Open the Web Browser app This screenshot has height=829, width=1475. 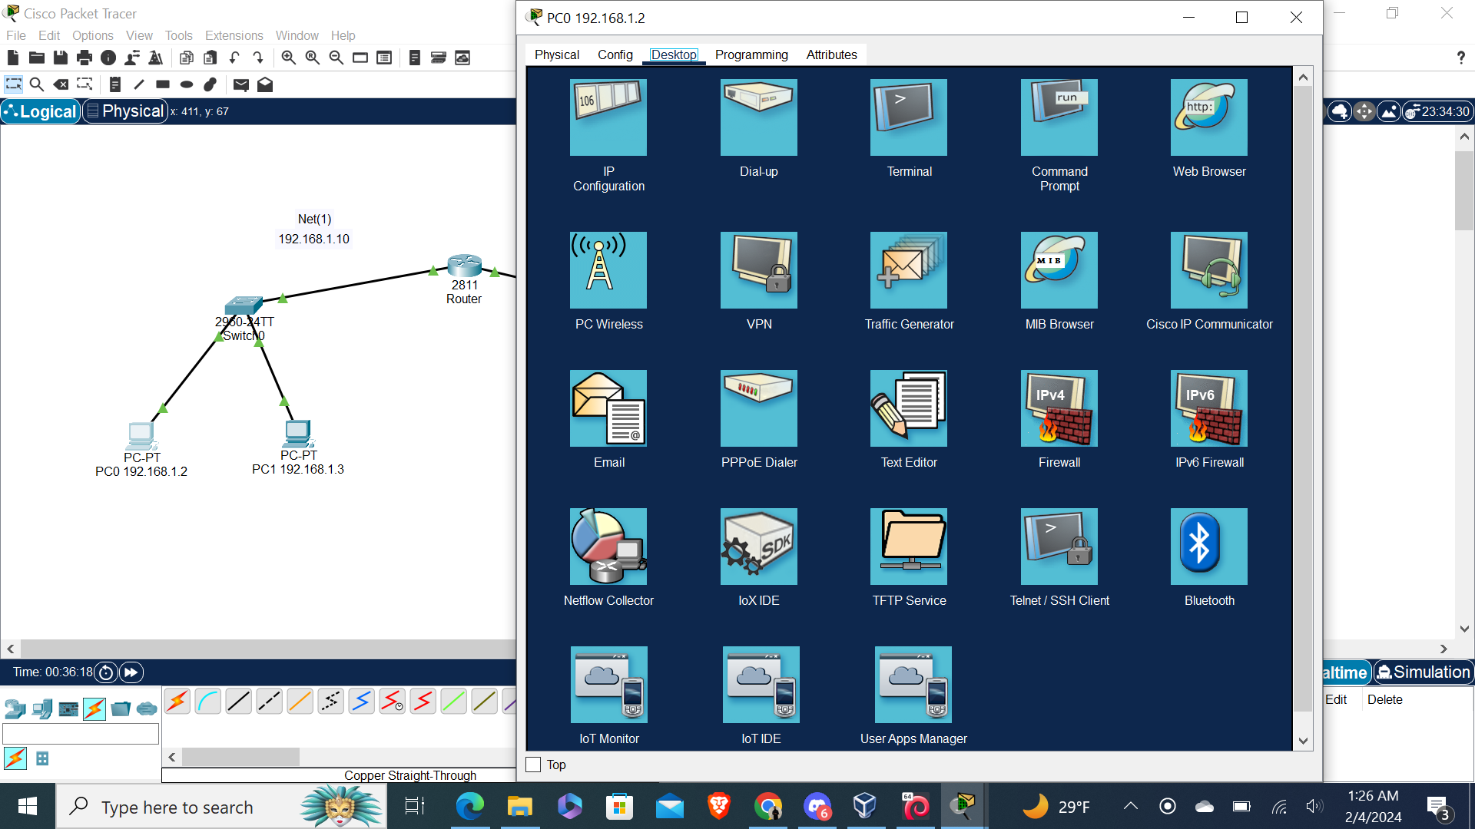point(1208,118)
